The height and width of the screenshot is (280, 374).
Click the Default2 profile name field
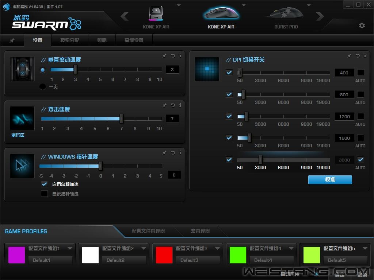(124, 260)
